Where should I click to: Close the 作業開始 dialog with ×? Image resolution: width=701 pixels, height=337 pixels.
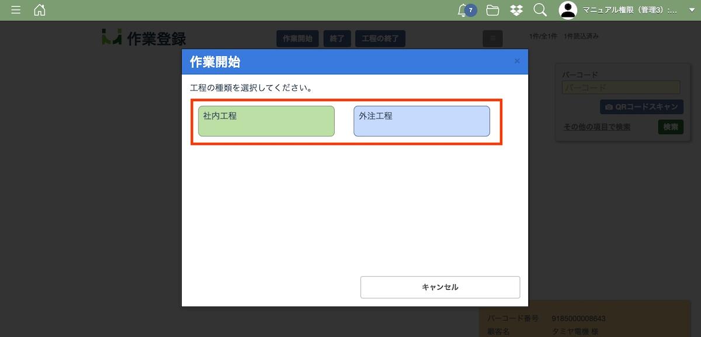(x=516, y=61)
